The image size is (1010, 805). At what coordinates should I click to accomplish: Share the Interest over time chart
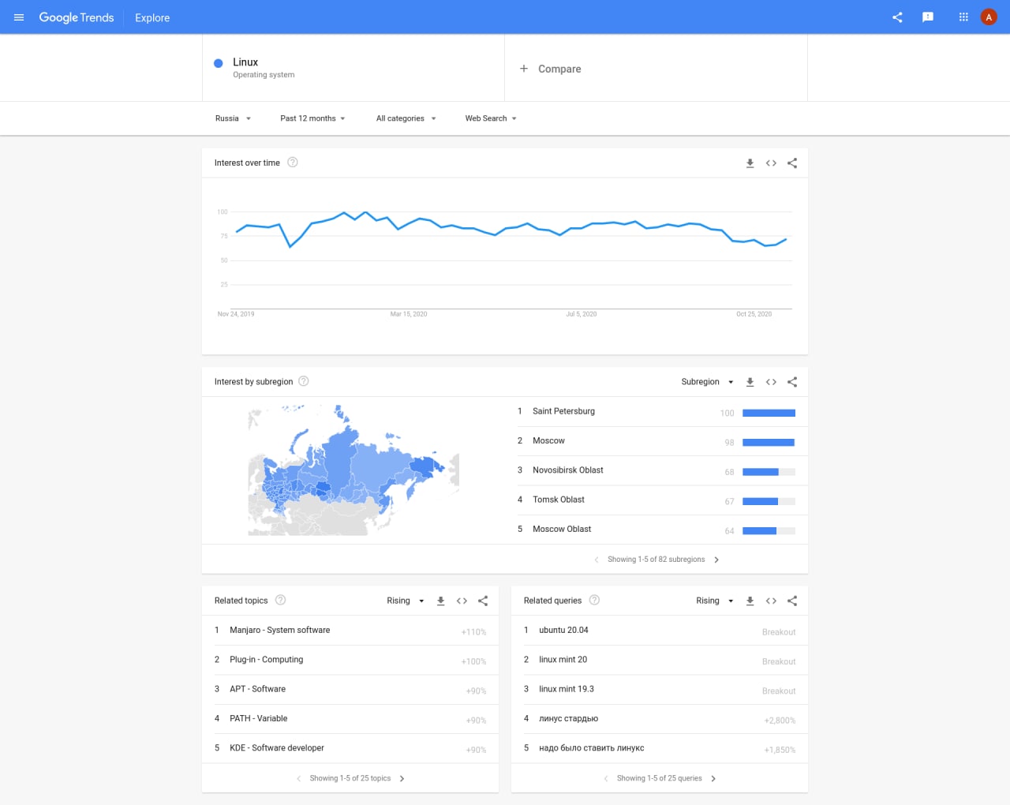pyautogui.click(x=792, y=163)
